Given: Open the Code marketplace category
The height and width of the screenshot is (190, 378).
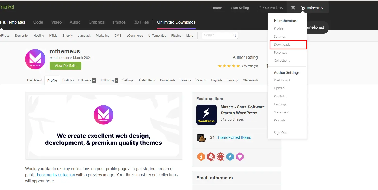Looking at the screenshot, I should pos(38,22).
